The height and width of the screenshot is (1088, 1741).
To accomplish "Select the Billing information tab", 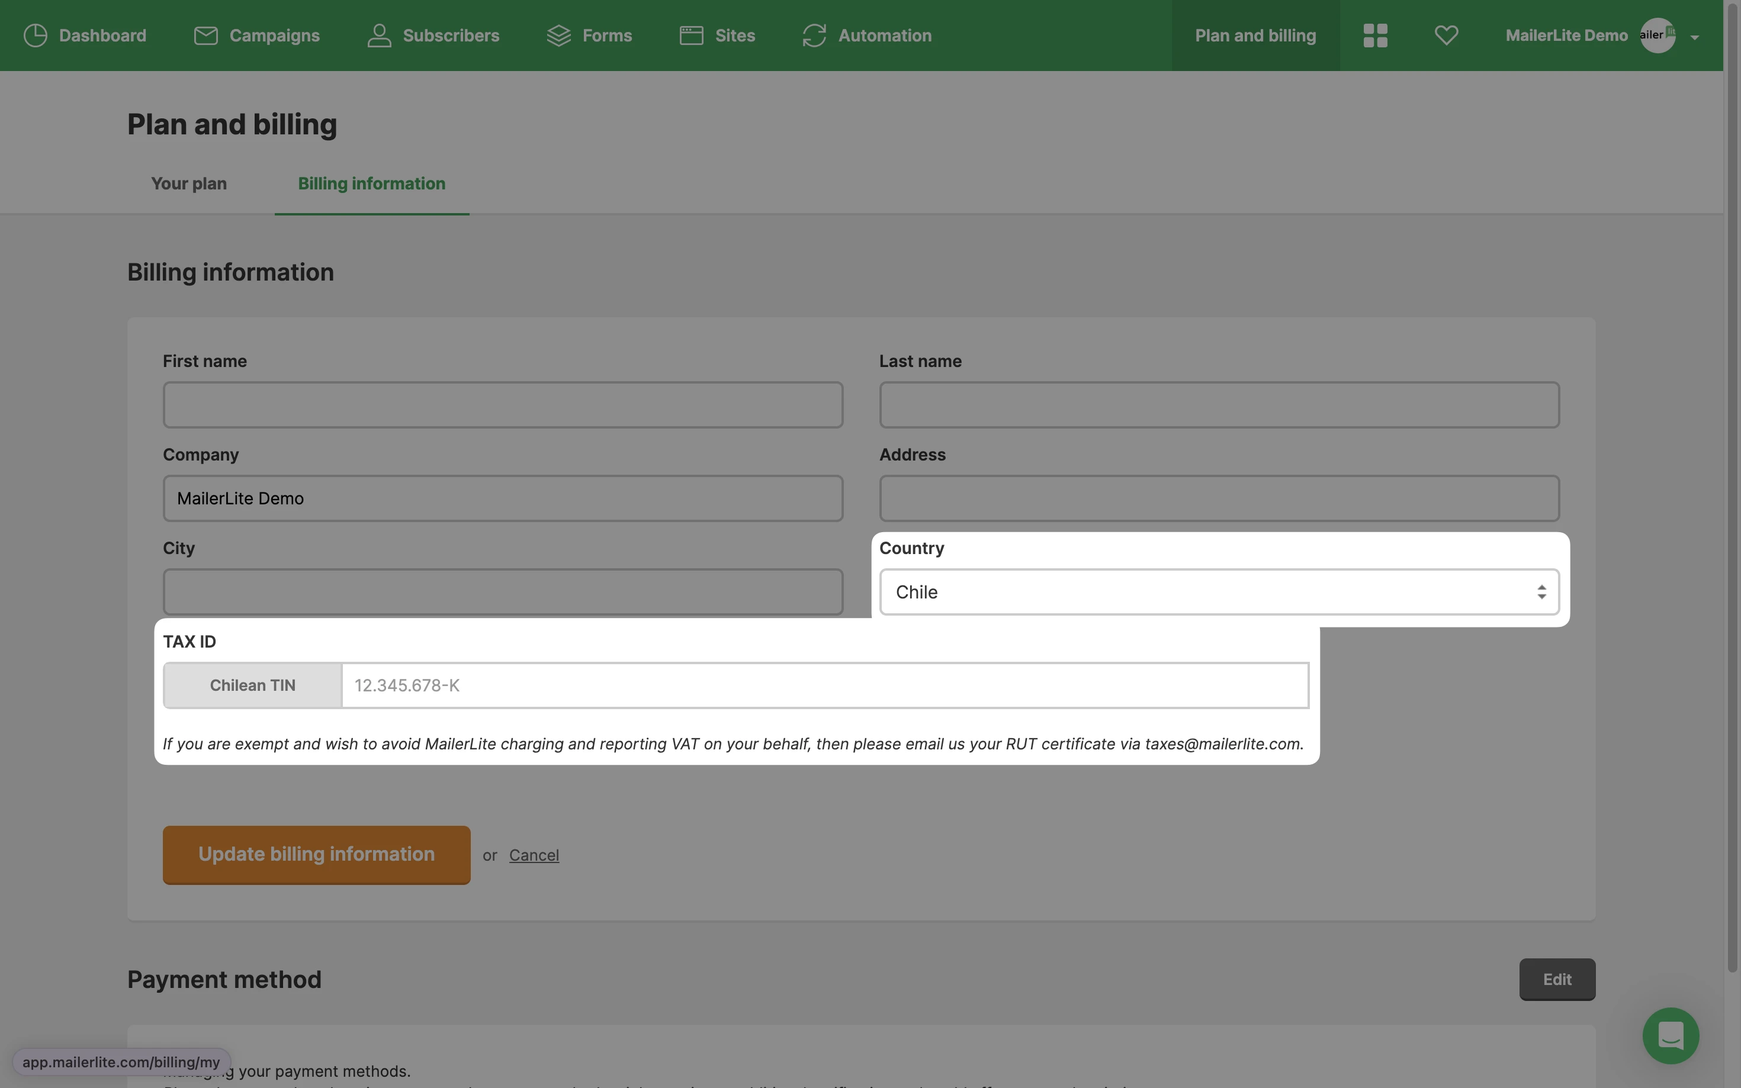I will 371,184.
